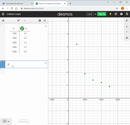
Task: Click the Log In button
Action: tap(90, 14)
